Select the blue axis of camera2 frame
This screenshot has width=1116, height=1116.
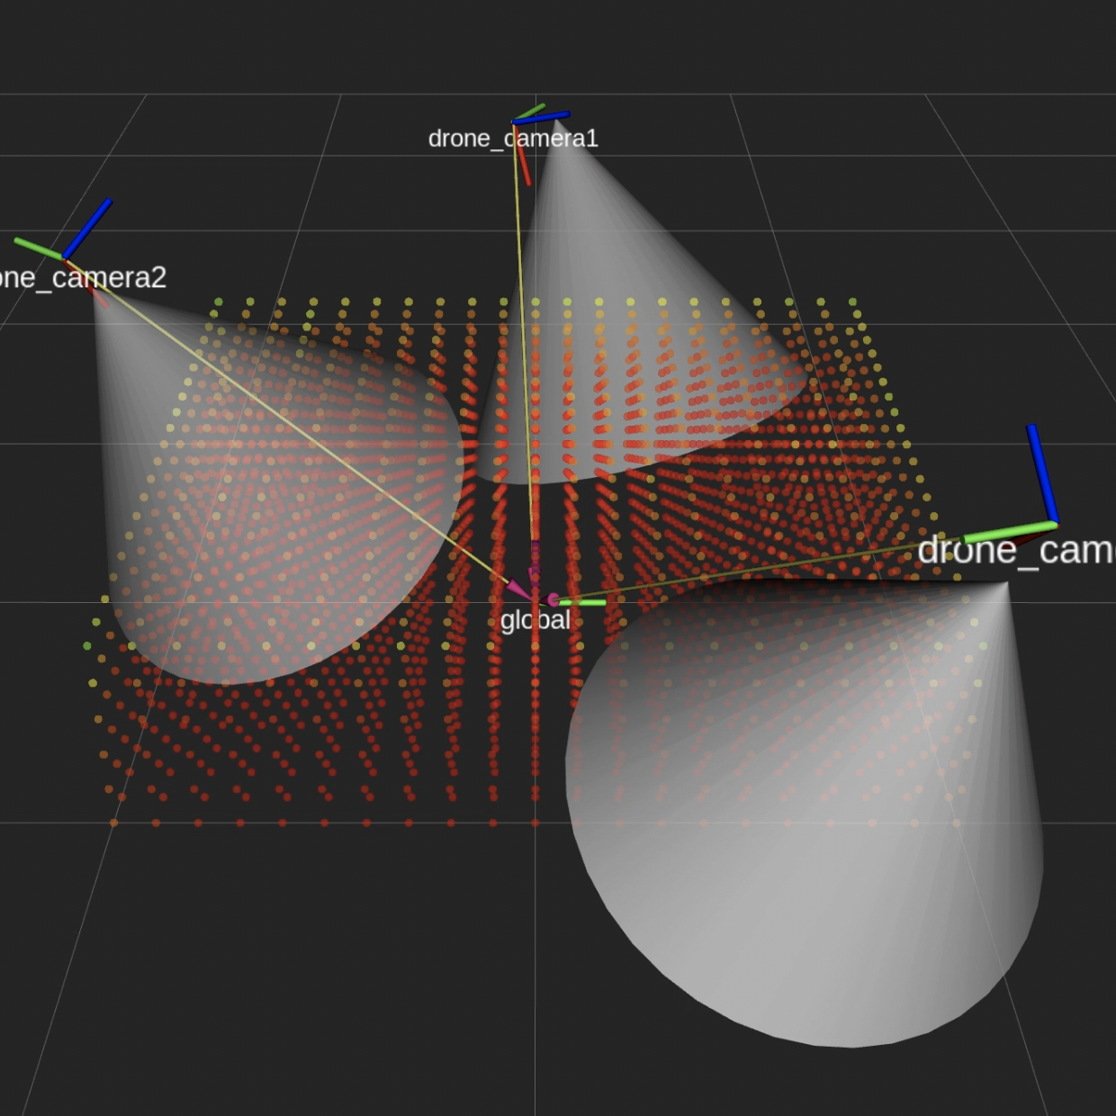87,229
